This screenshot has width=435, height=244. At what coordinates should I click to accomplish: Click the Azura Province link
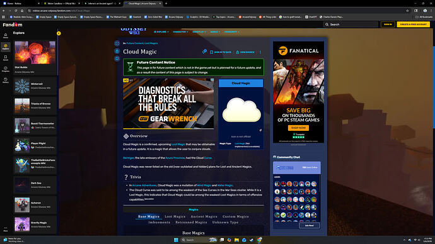(x=175, y=158)
